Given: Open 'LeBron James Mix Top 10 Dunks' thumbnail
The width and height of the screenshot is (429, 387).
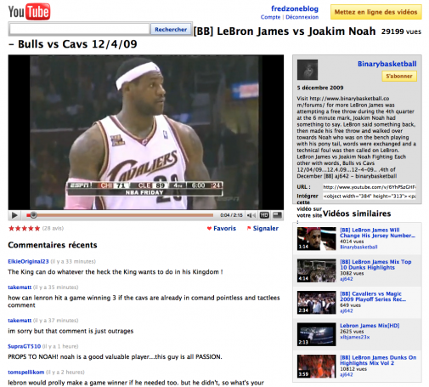Looking at the screenshot, I should tap(317, 270).
